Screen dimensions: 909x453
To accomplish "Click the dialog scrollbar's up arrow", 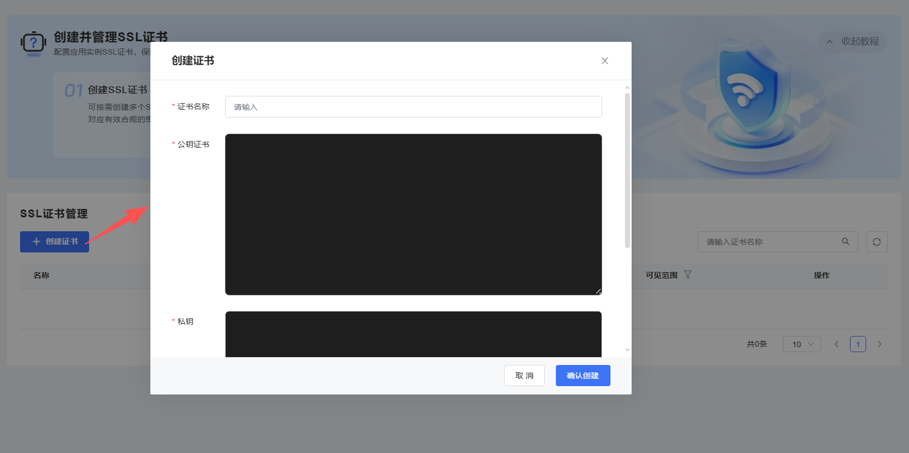I will (627, 87).
